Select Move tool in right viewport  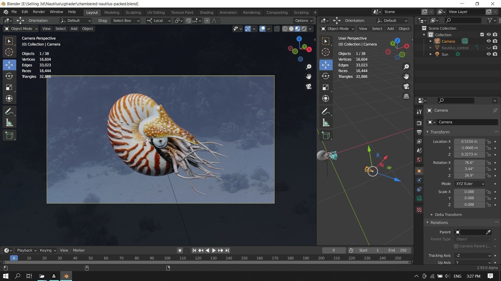326,65
